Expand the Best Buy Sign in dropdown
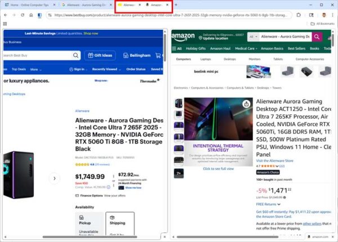338x242 pixels. pyautogui.click(x=78, y=69)
